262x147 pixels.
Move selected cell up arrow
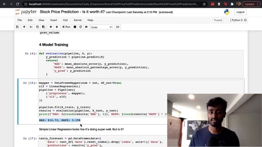tap(51, 27)
